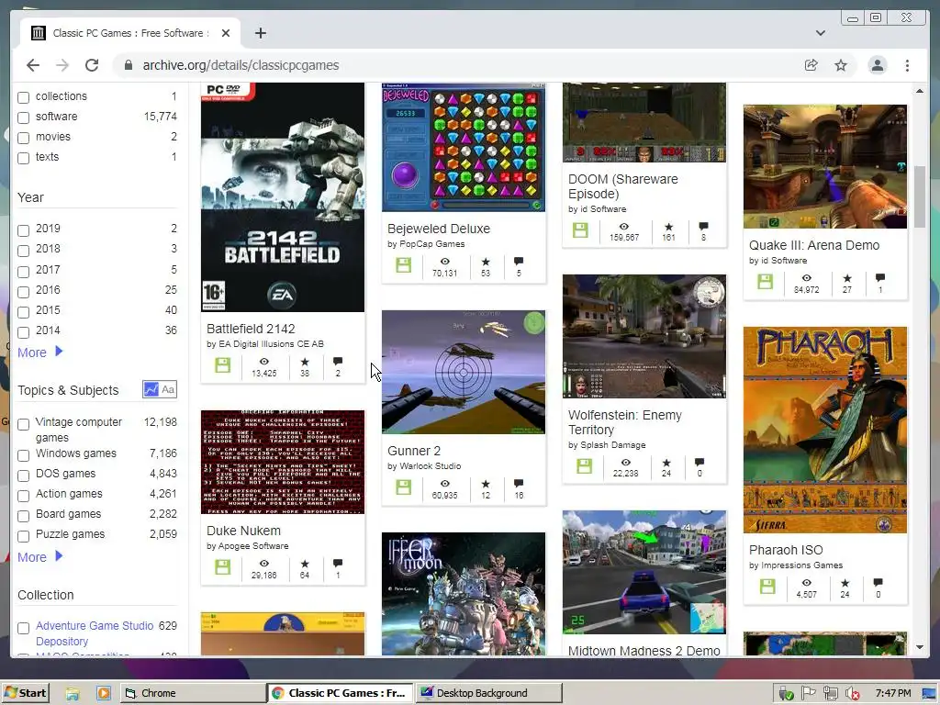Open Bejeweled Deluxe title link

438,229
